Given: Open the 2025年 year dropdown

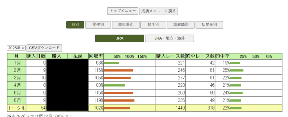Looking at the screenshot, I should coord(16,48).
